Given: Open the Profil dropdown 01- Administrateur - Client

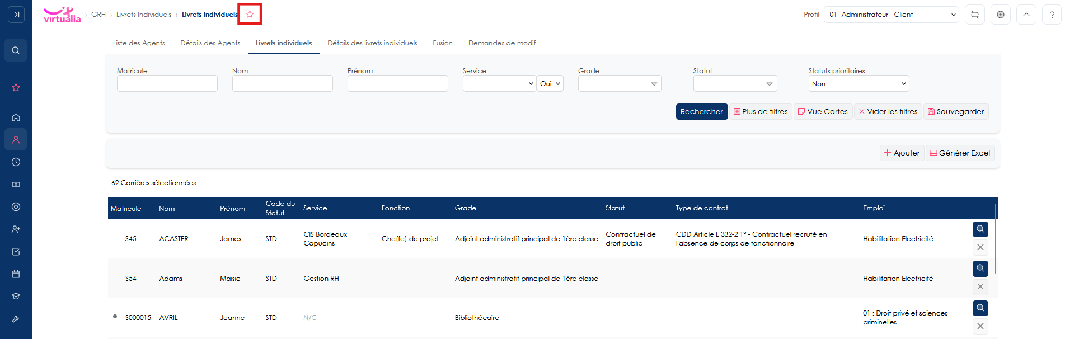Looking at the screenshot, I should pyautogui.click(x=892, y=15).
